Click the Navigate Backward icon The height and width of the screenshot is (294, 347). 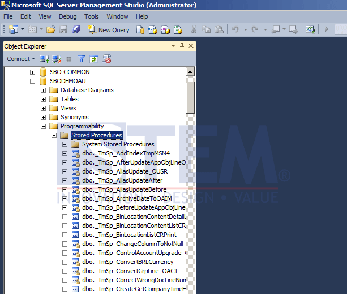[x=276, y=29]
